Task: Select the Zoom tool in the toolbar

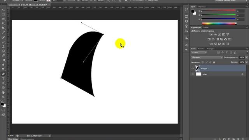Action: pyautogui.click(x=3, y=97)
